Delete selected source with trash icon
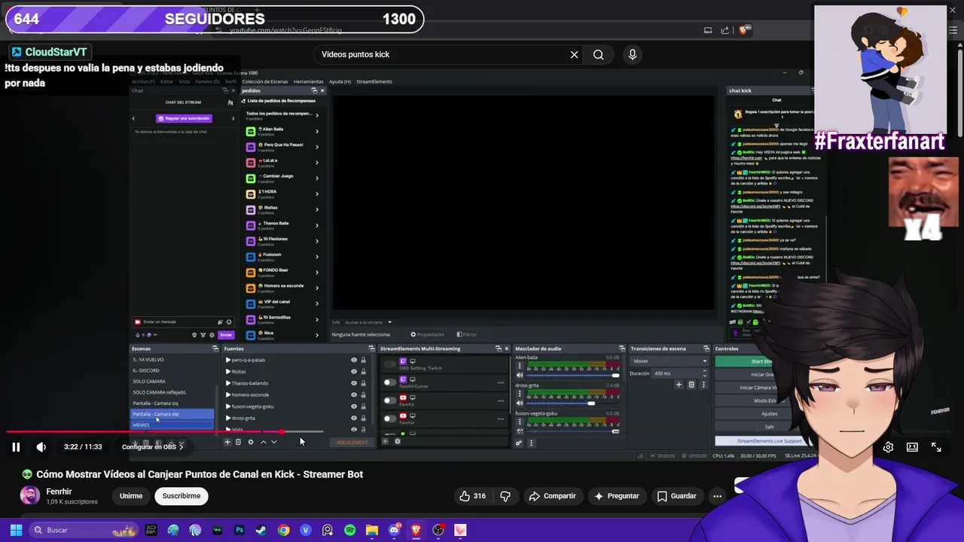The height and width of the screenshot is (542, 964). click(238, 442)
